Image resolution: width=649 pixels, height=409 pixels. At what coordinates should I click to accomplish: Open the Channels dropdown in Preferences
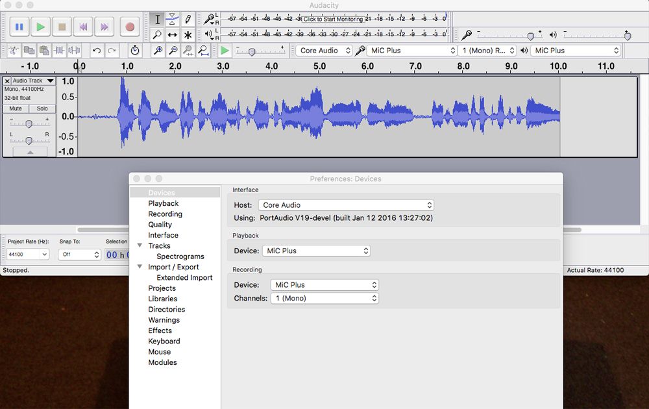point(324,298)
